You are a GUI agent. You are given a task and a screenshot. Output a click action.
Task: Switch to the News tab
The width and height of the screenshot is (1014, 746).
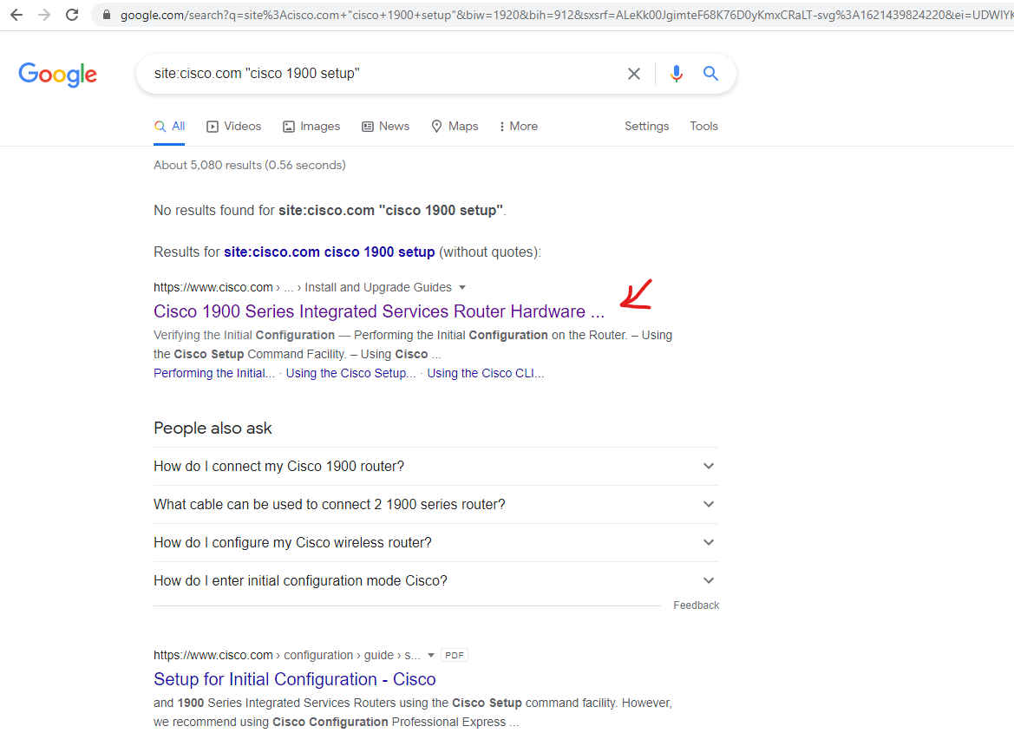[385, 127]
